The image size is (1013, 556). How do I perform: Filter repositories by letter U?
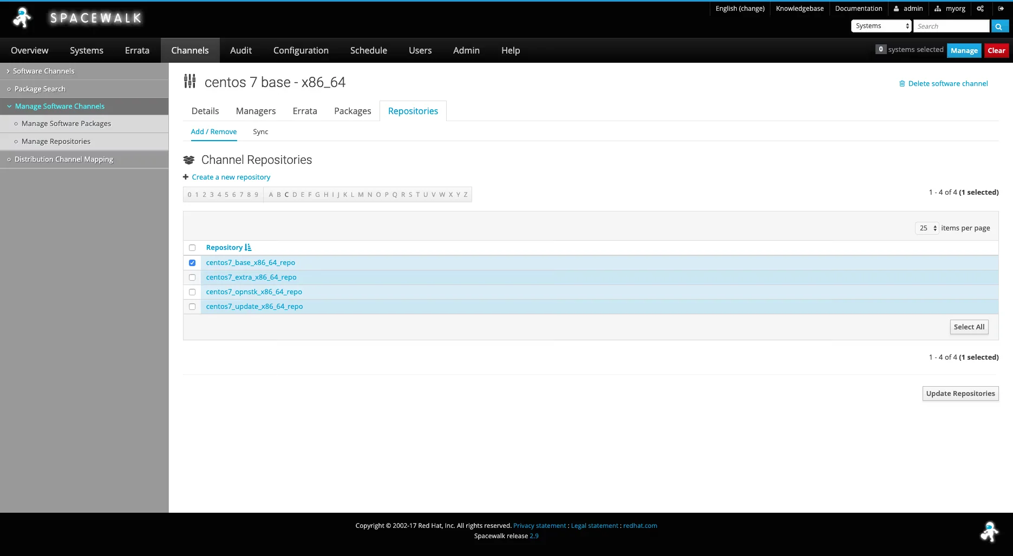425,194
